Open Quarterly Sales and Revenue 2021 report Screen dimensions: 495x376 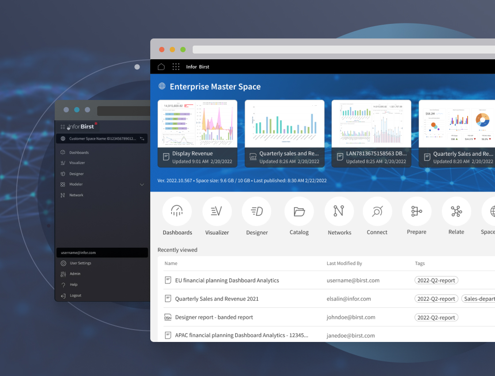pos(217,299)
